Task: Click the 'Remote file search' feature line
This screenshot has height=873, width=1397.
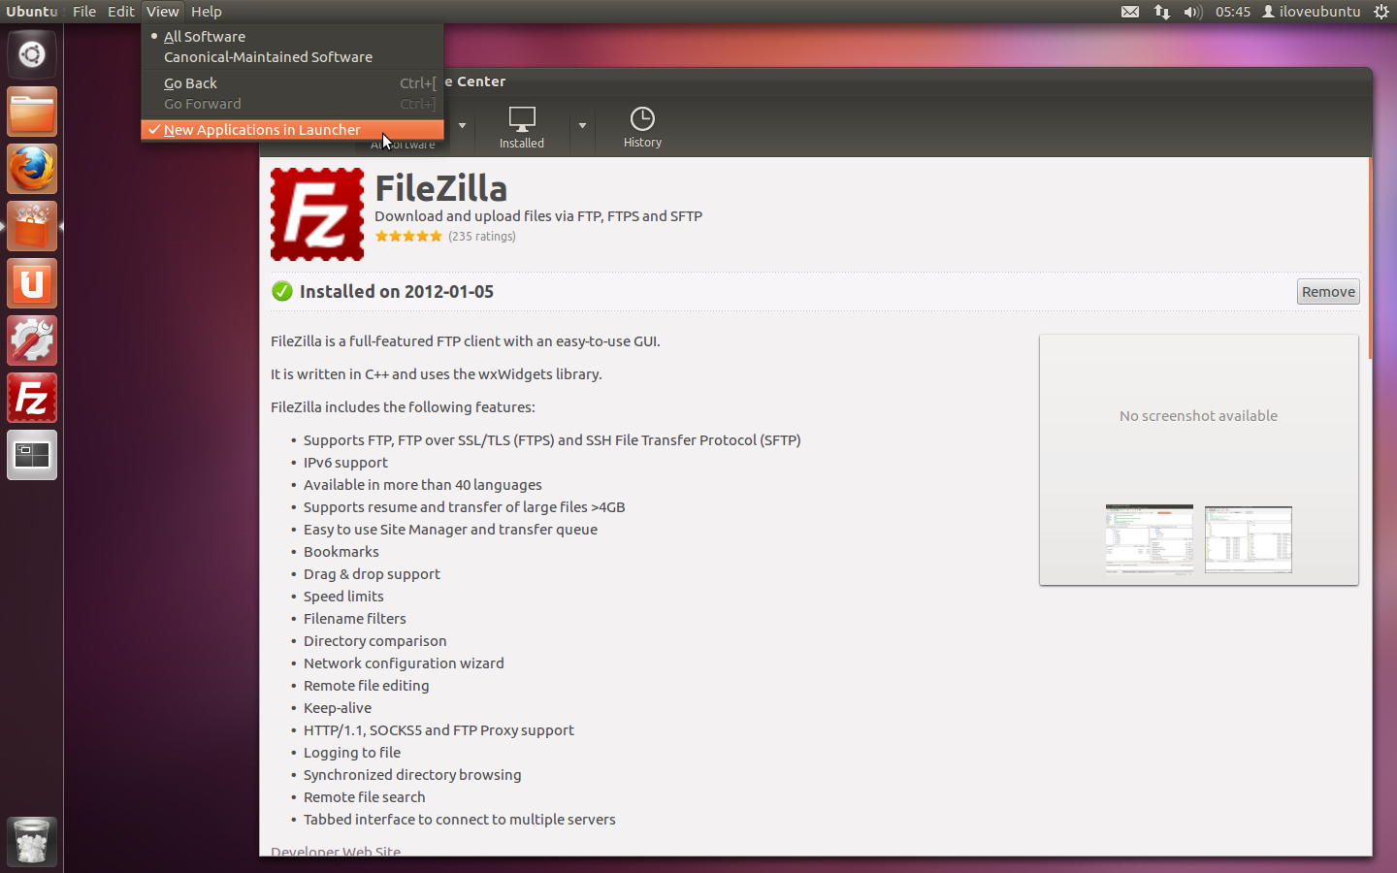Action: pyautogui.click(x=365, y=797)
